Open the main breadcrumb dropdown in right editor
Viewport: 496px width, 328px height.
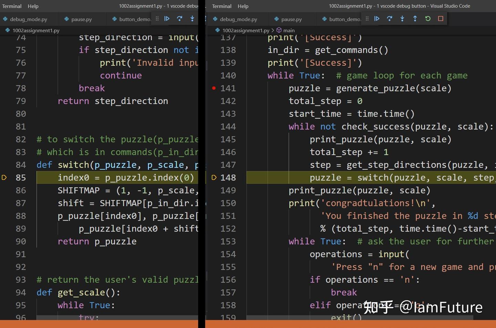coord(289,30)
